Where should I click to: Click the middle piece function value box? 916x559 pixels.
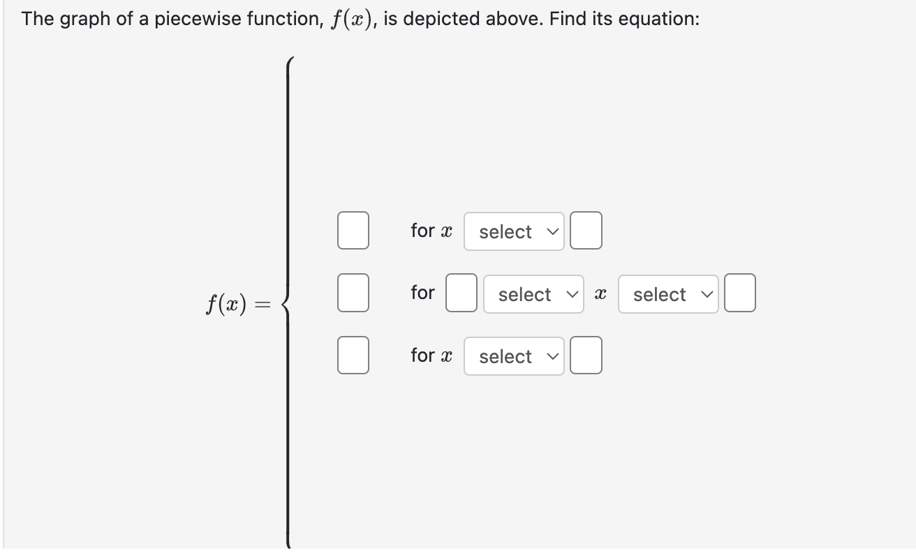pyautogui.click(x=353, y=293)
